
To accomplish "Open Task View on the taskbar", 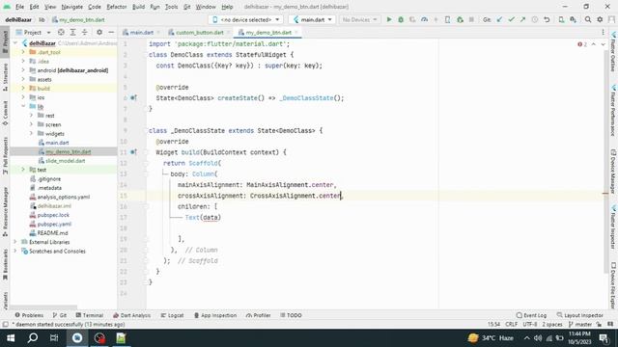I will pos(54,338).
